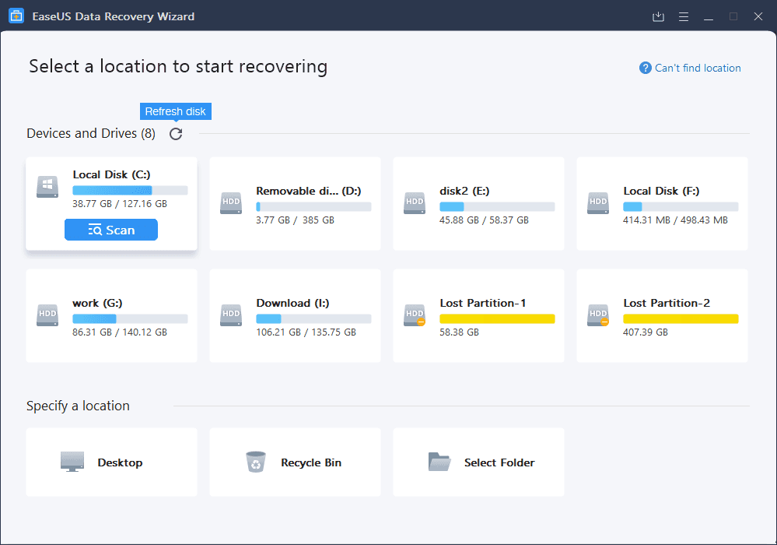Click the Lost Partition-1 drive icon
Image resolution: width=777 pixels, height=545 pixels.
click(x=414, y=315)
